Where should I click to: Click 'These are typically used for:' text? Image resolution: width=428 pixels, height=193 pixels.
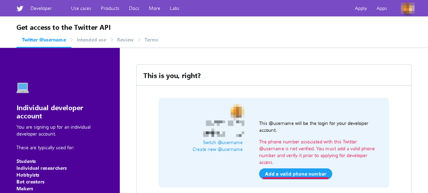pos(45,148)
